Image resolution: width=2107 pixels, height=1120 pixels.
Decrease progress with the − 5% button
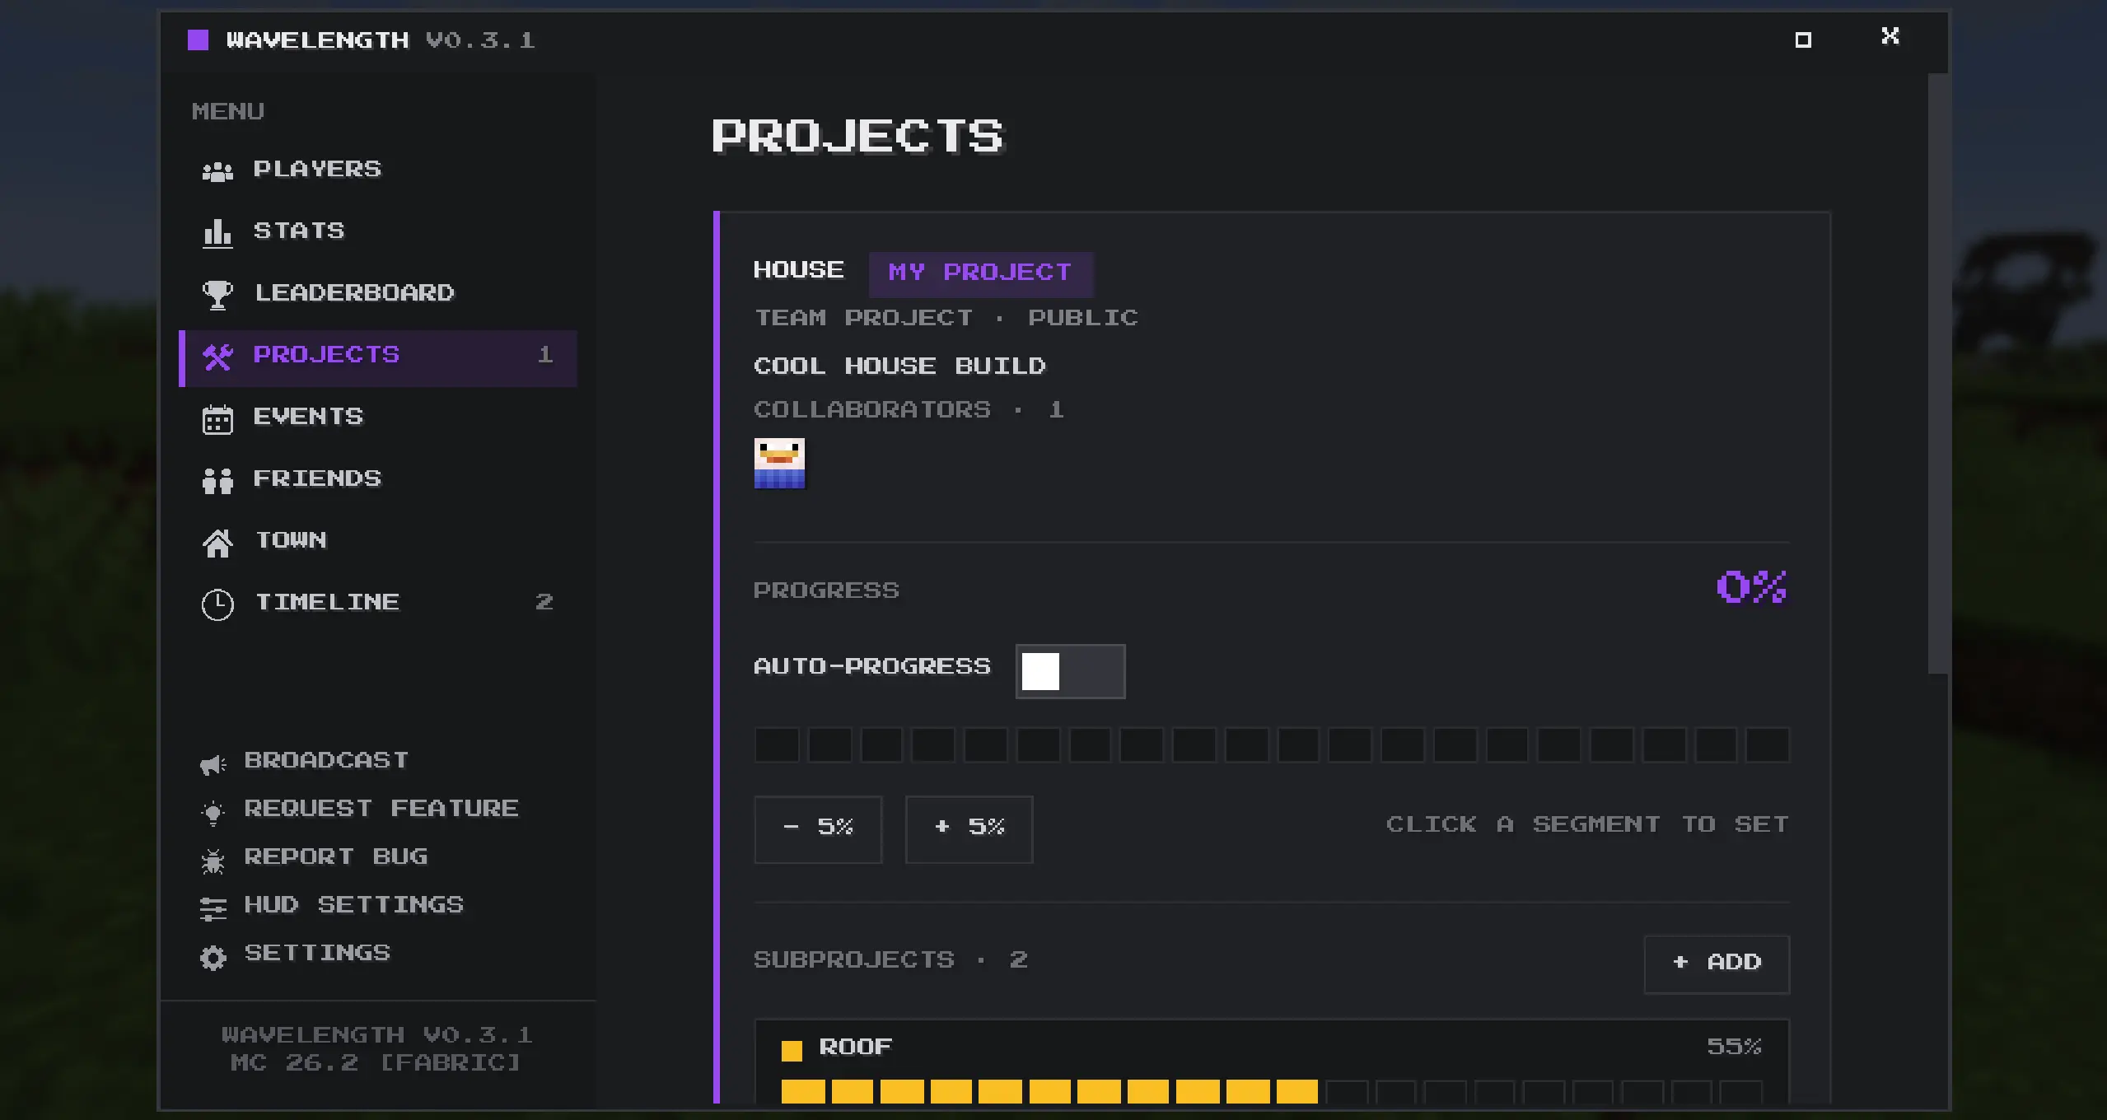pyautogui.click(x=818, y=828)
